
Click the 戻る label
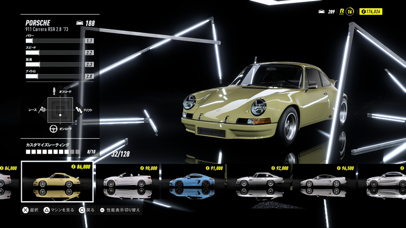pos(90,210)
